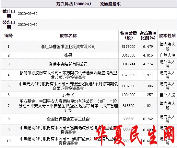The image size is (177, 148).
Task: Select the 招商银行 东方阿尔法精选 fund row name
Action: [68, 75]
